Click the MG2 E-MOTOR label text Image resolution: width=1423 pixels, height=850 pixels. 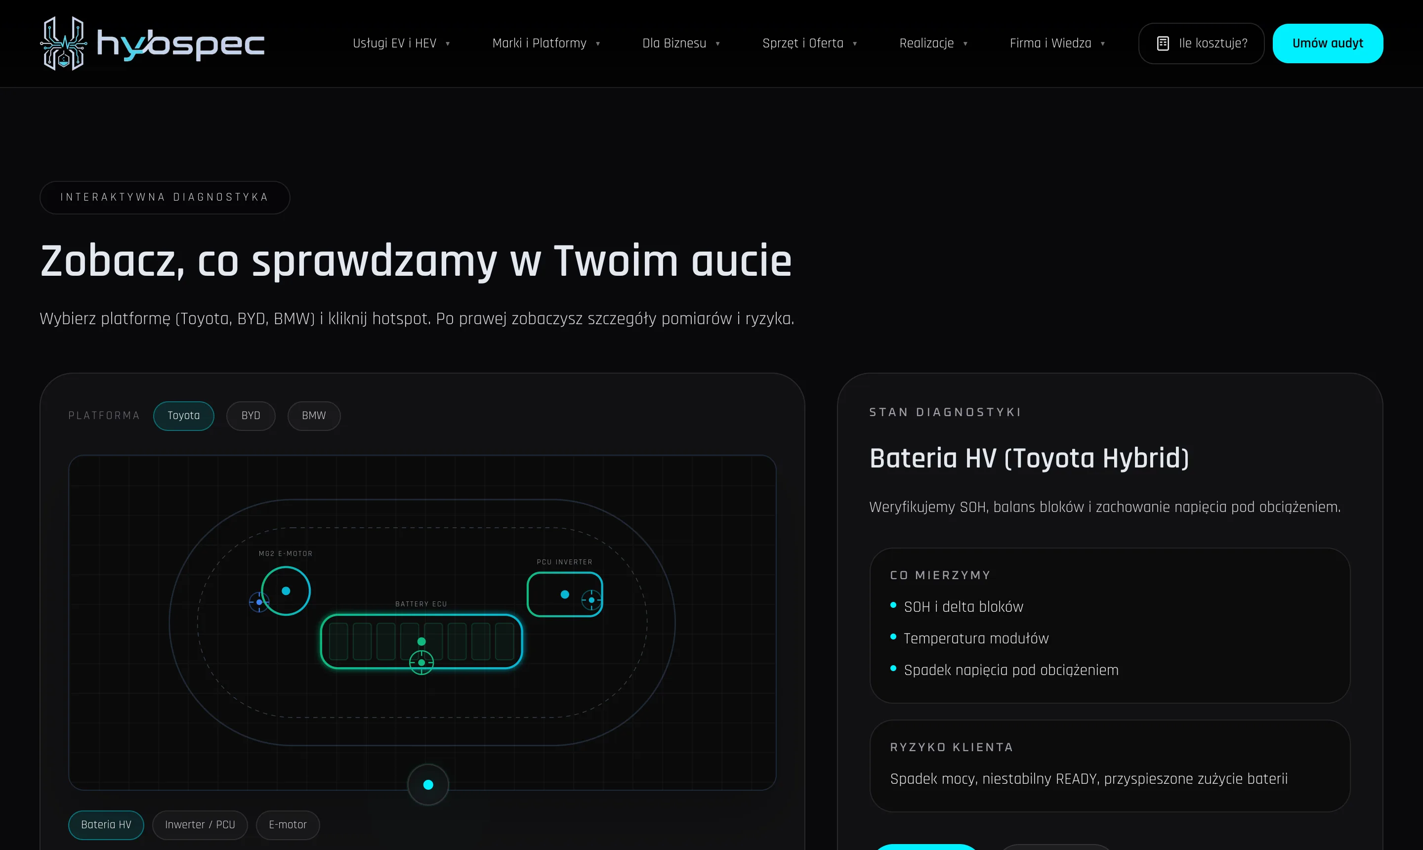(x=286, y=554)
